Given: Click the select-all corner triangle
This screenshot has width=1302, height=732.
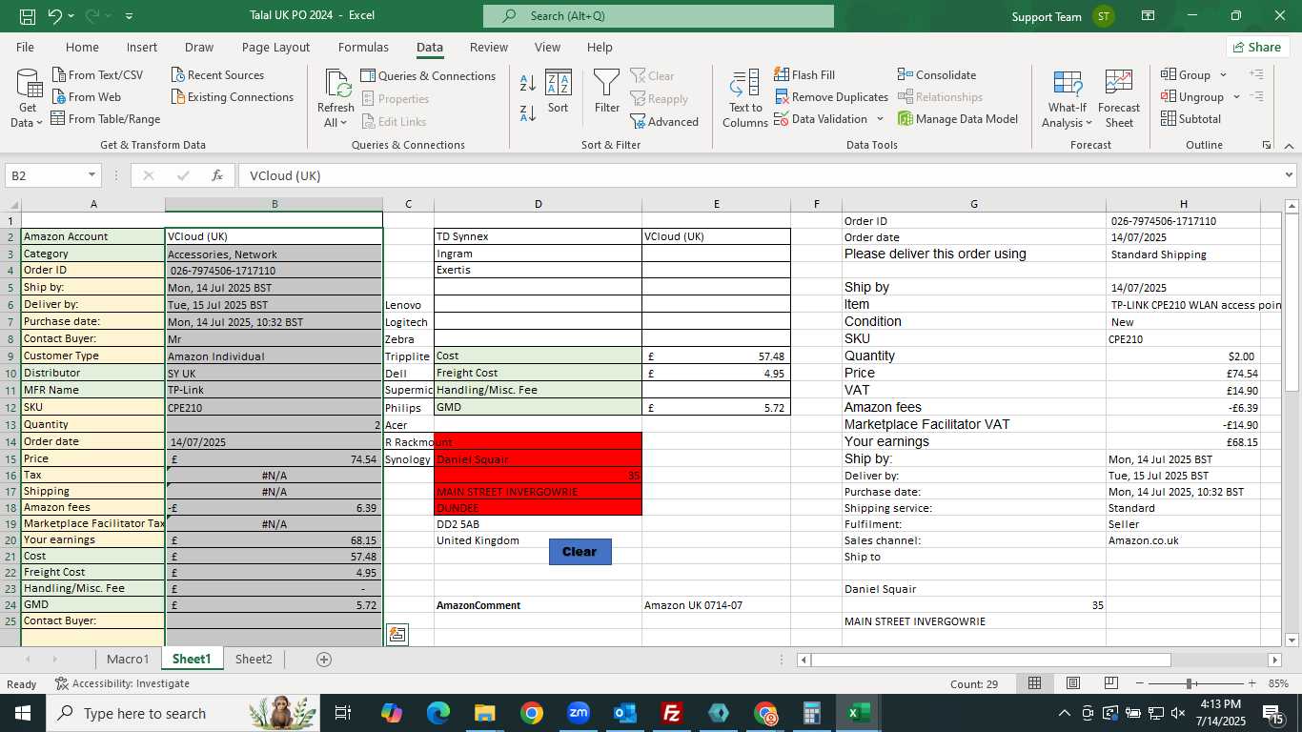Looking at the screenshot, I should coord(11,204).
